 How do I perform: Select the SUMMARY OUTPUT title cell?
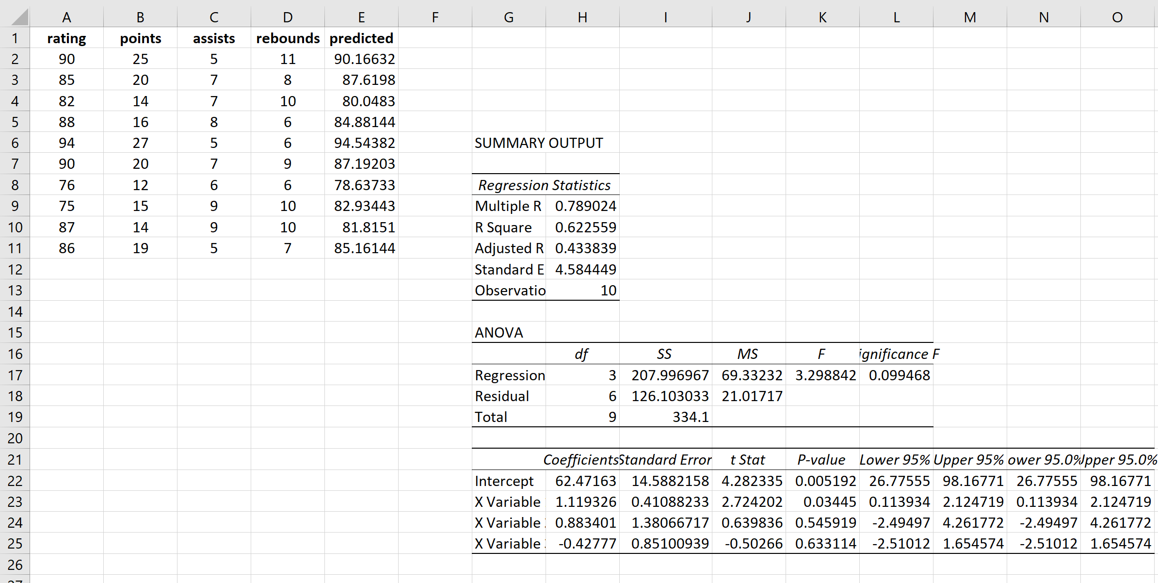tap(508, 143)
